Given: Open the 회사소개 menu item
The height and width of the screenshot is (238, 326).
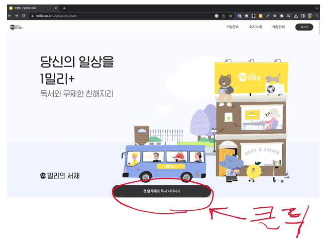Looking at the screenshot, I should pos(255,27).
